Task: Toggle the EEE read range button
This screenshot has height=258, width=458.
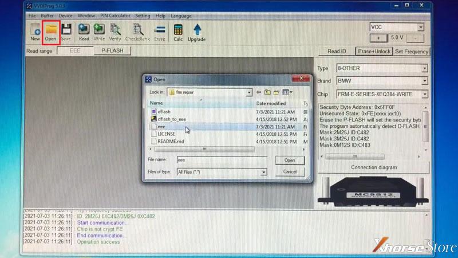Action: coord(75,50)
